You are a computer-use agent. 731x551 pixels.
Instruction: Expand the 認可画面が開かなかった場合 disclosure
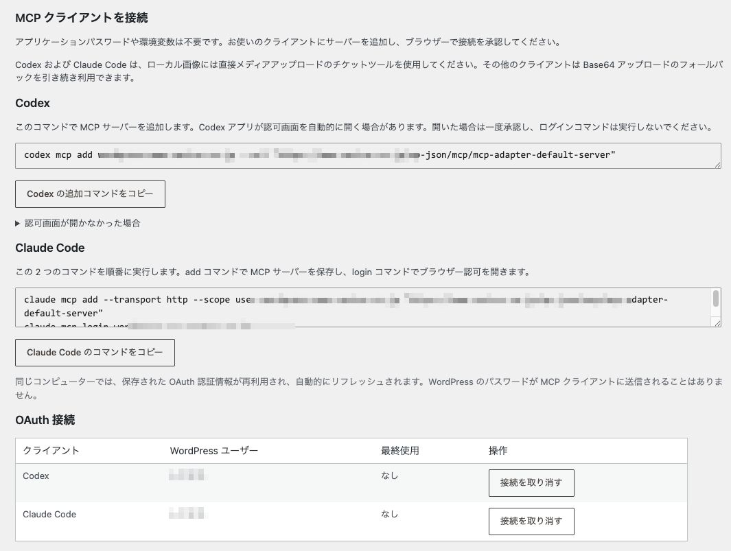[78, 223]
